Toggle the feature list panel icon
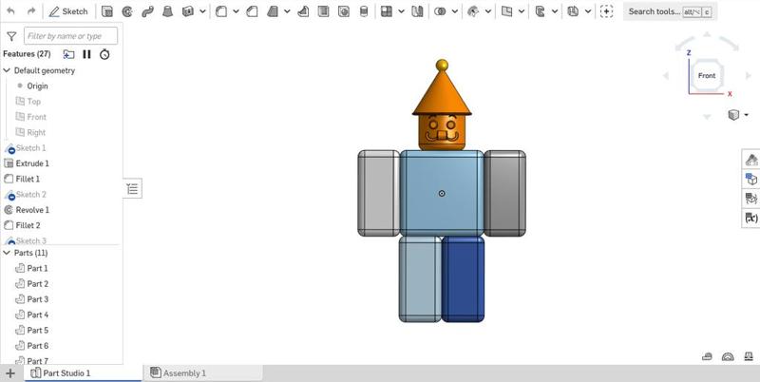Viewport: 760px width, 382px height. point(132,188)
